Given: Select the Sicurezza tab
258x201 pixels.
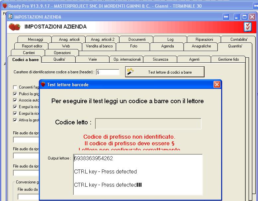Looking at the screenshot, I should click(160, 59).
